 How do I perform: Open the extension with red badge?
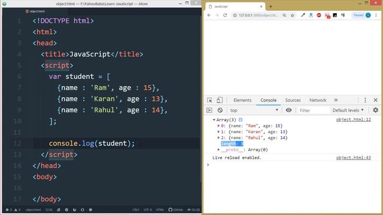tap(327, 16)
